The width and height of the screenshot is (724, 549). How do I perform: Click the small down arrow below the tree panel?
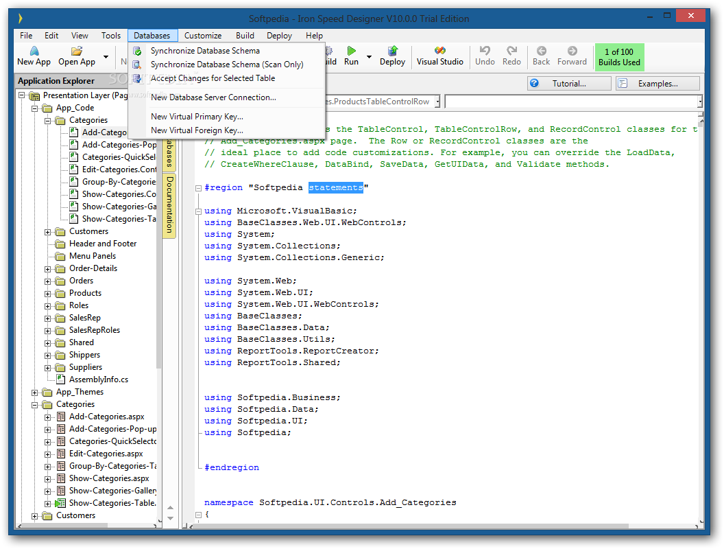[x=171, y=518]
